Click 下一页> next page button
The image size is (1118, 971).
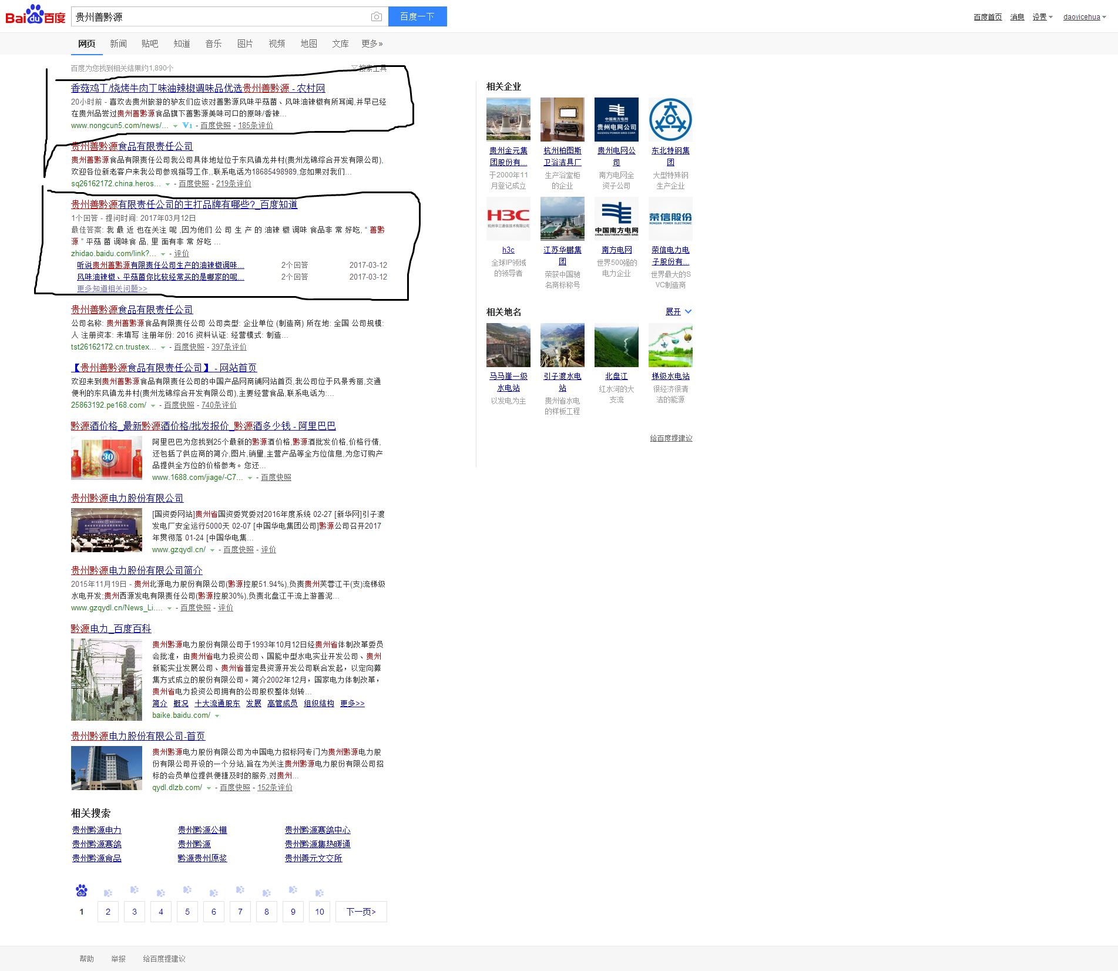click(x=361, y=912)
